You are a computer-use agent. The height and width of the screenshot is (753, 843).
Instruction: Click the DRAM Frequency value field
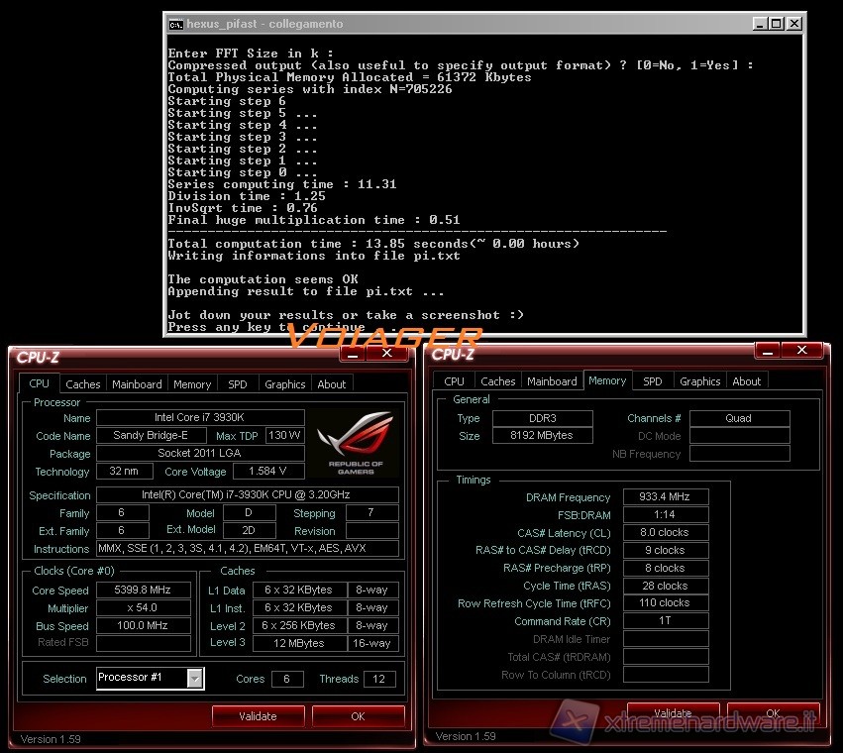point(665,497)
